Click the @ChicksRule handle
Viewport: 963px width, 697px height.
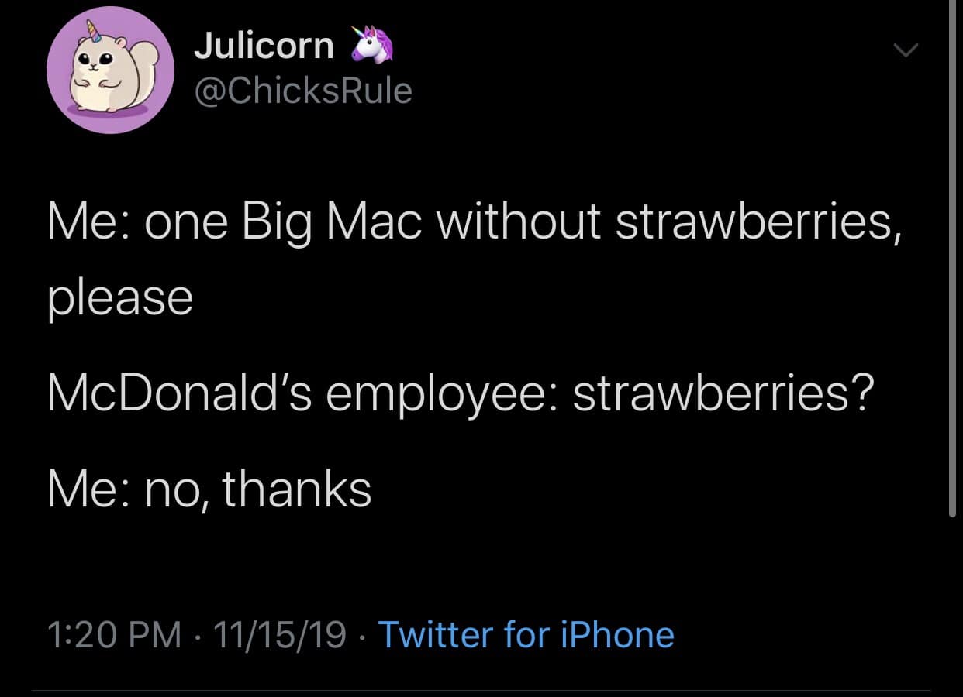(x=304, y=91)
